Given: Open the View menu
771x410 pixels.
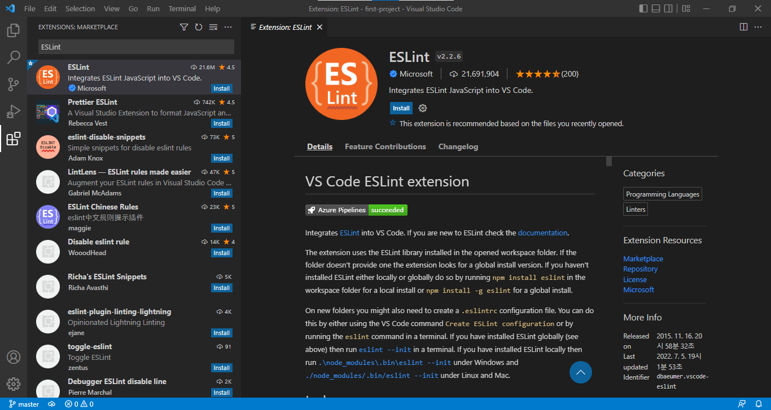Looking at the screenshot, I should click(112, 8).
